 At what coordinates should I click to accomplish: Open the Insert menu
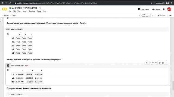pyautogui.click(x=25, y=11)
